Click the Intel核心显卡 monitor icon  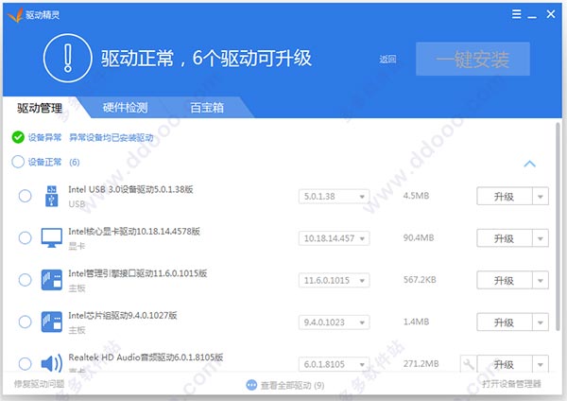(x=52, y=237)
